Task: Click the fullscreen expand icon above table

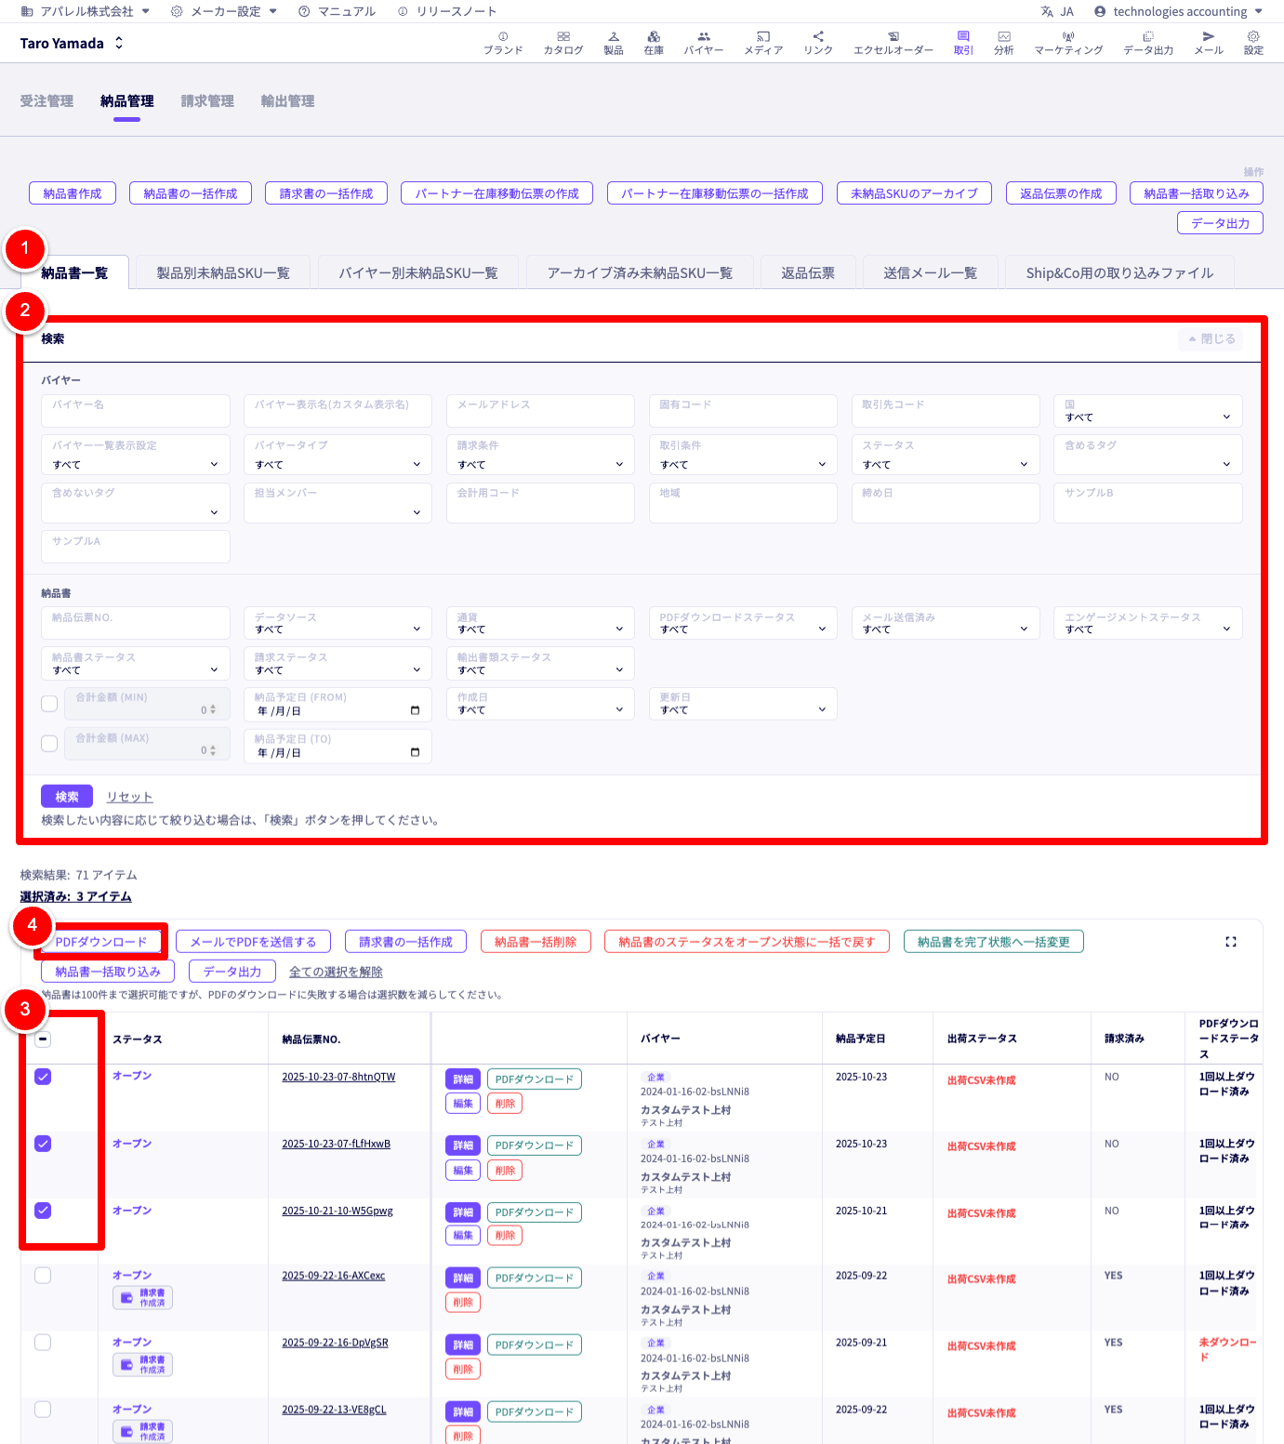Action: [x=1231, y=942]
